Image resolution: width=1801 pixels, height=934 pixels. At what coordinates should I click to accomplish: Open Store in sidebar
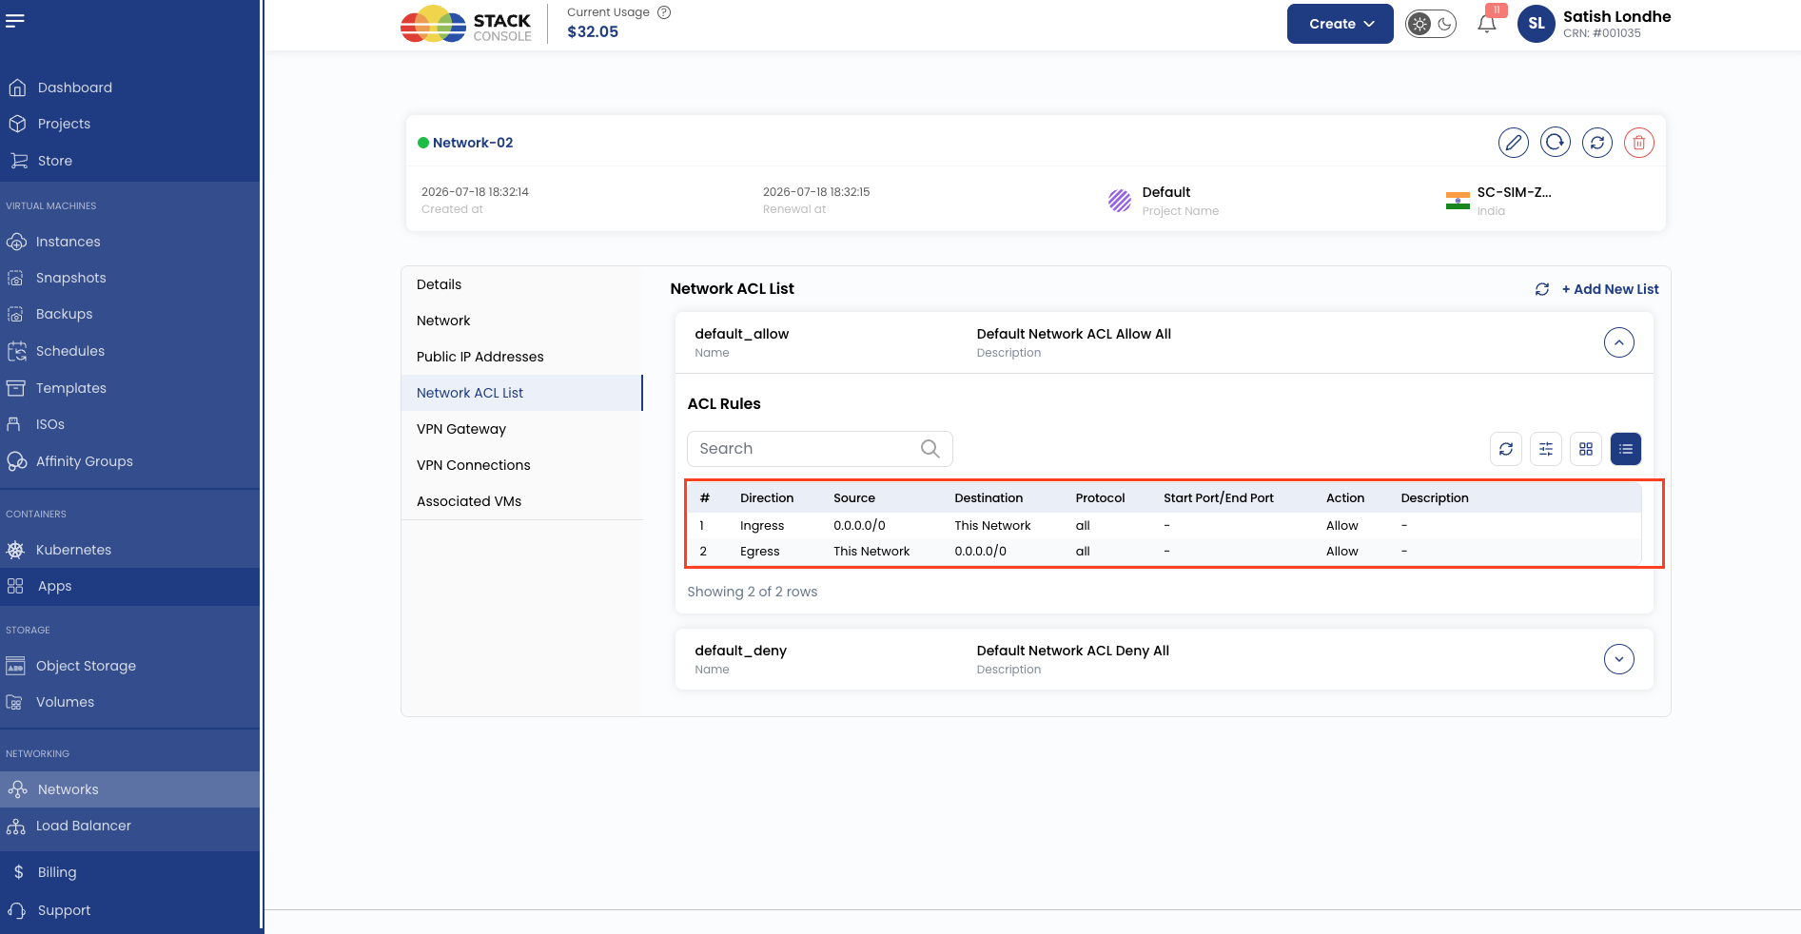pos(129,161)
